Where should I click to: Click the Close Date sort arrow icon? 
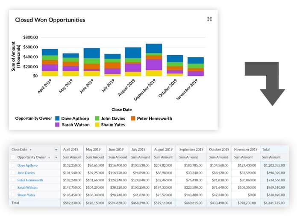click(x=30, y=150)
